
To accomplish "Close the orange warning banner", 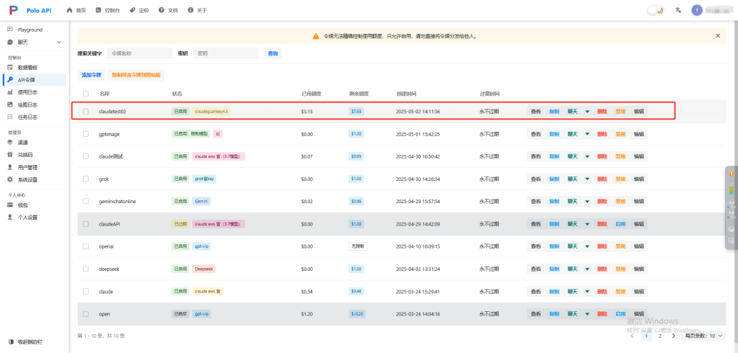I will click(x=718, y=36).
